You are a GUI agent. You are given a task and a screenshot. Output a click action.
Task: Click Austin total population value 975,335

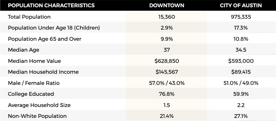pyautogui.click(x=241, y=17)
